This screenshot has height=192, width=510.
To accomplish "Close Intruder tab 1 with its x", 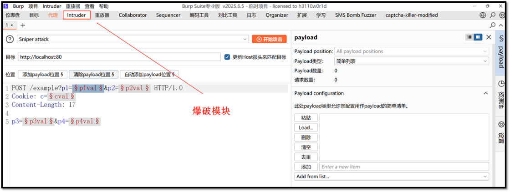I will 12,25.
